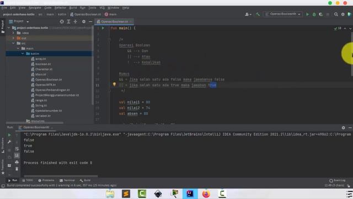The height and width of the screenshot is (199, 353).
Task: Collapse all items in the Project tree
Action: click(75, 22)
